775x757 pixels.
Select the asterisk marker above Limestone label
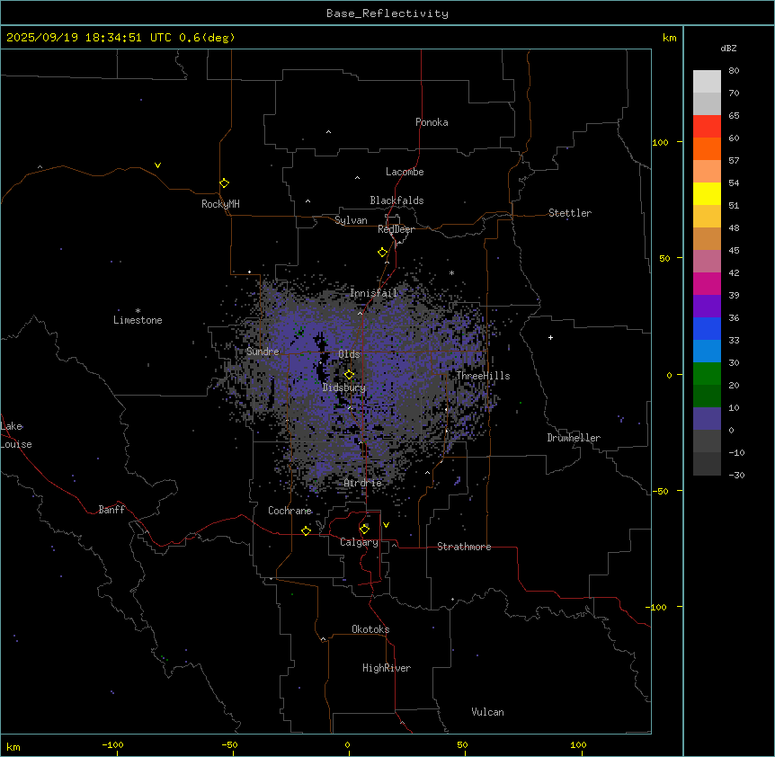(x=138, y=310)
